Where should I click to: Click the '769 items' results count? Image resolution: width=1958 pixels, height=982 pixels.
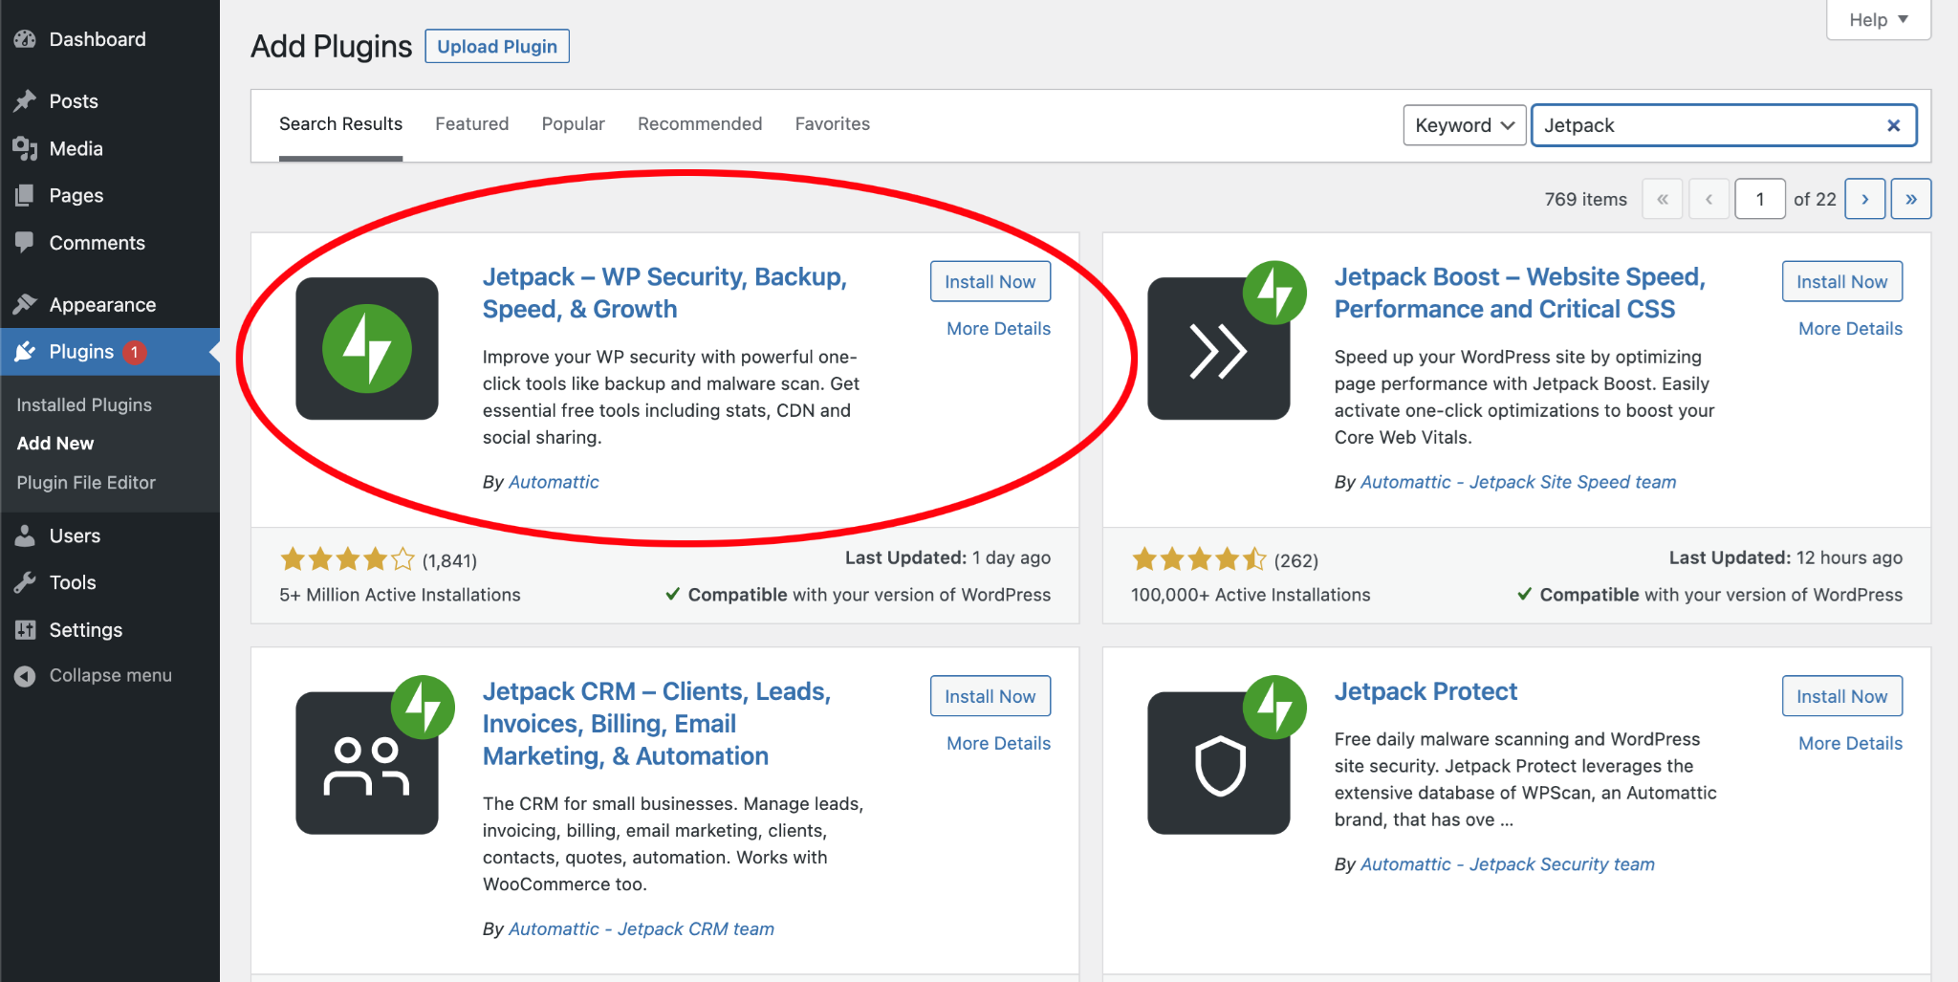(1585, 199)
